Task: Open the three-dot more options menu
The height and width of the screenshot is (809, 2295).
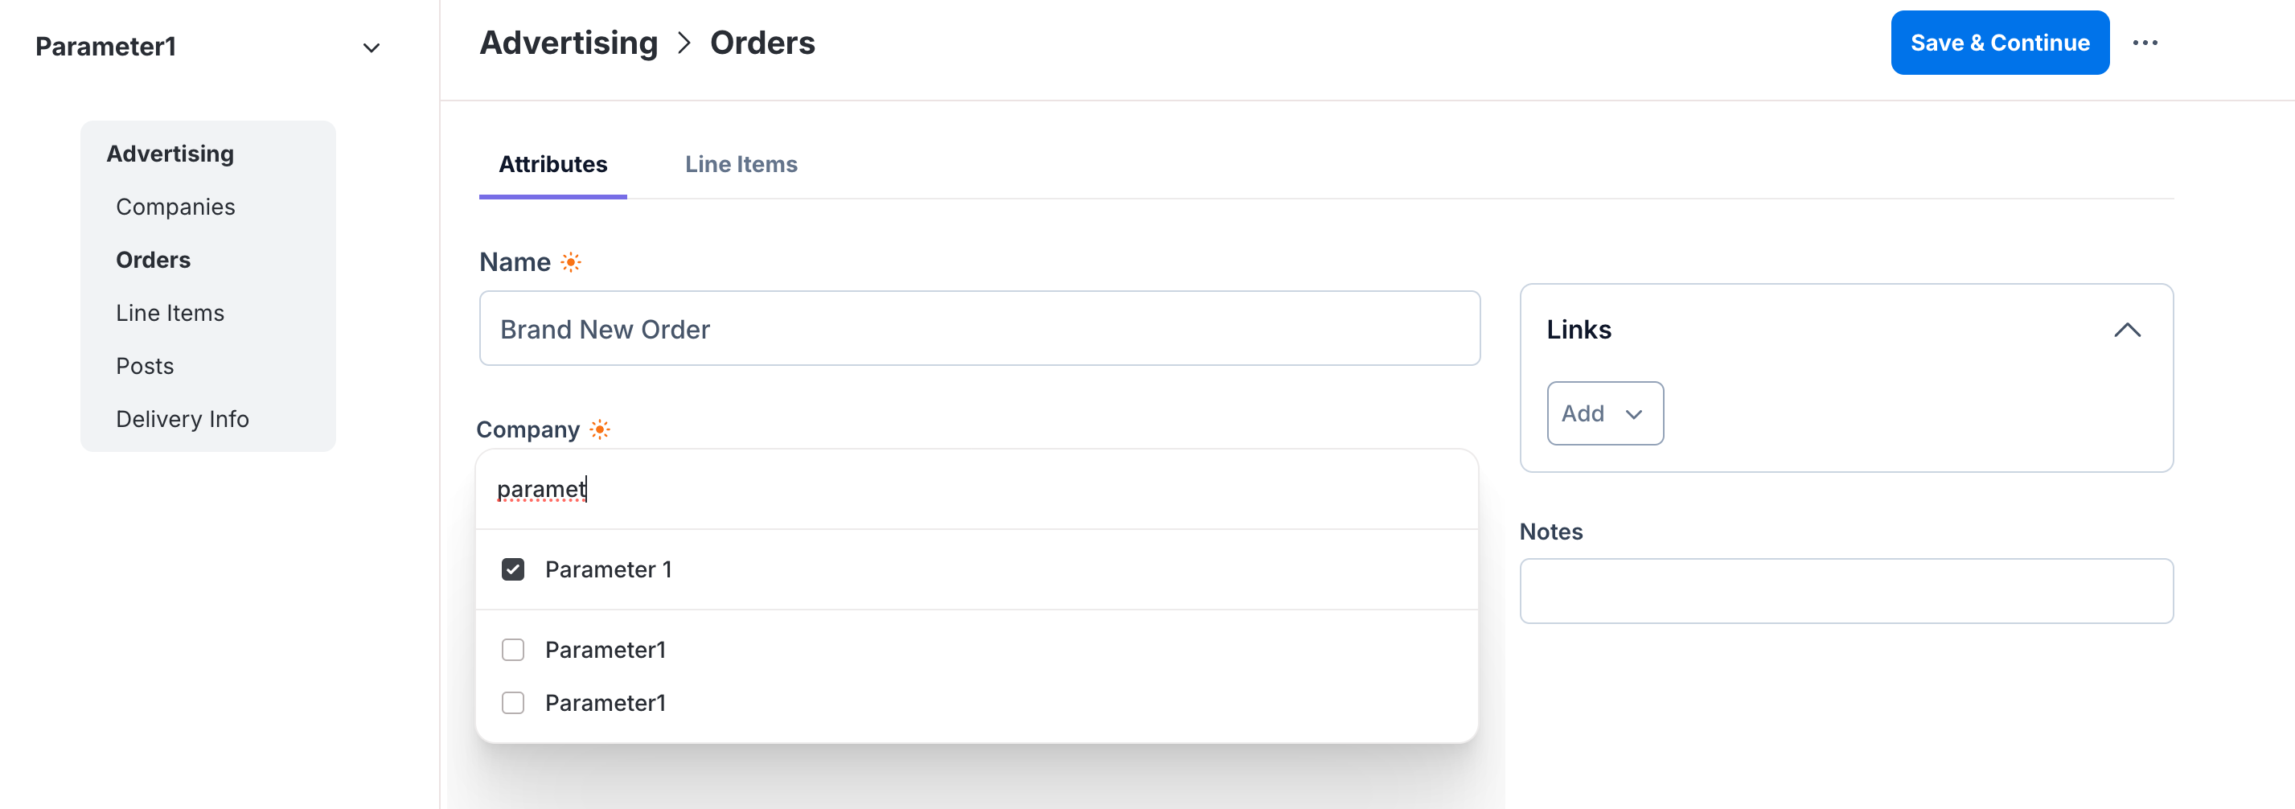Action: click(x=2145, y=43)
